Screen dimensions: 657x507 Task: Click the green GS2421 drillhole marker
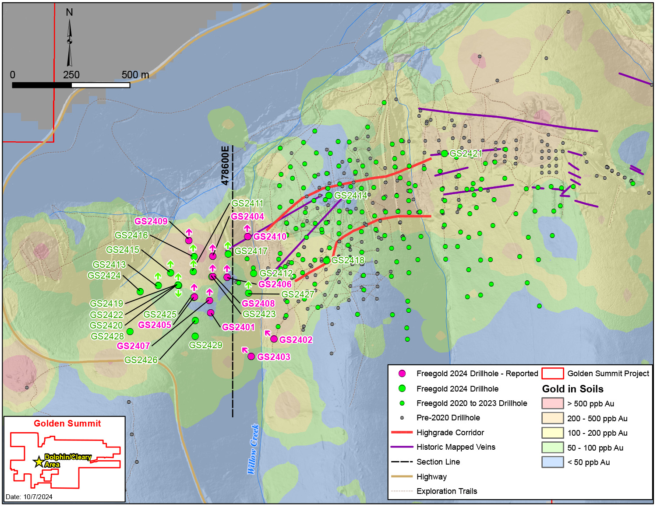pyautogui.click(x=445, y=154)
